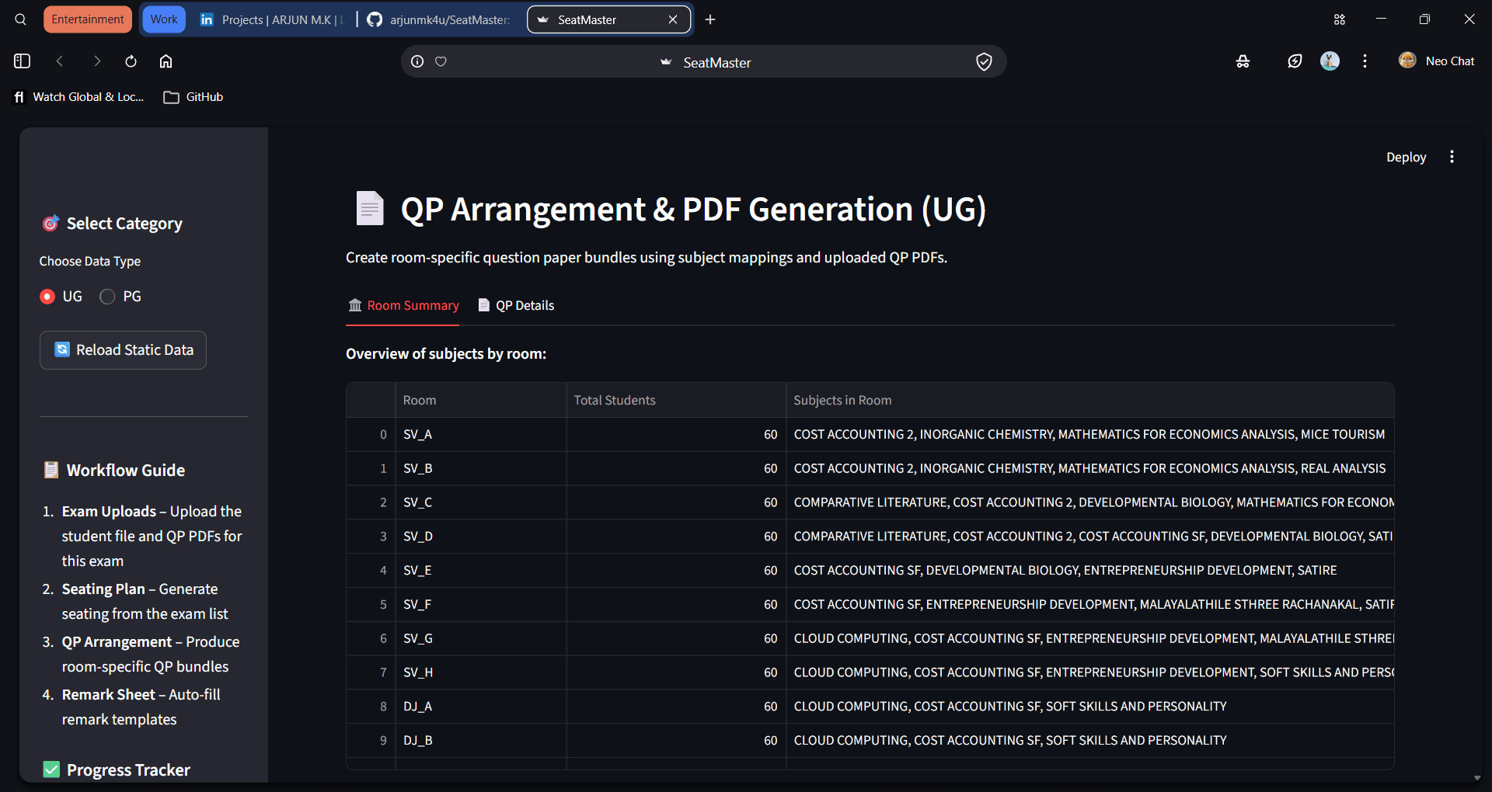This screenshot has width=1492, height=792.
Task: Open the browser home page
Action: click(166, 61)
